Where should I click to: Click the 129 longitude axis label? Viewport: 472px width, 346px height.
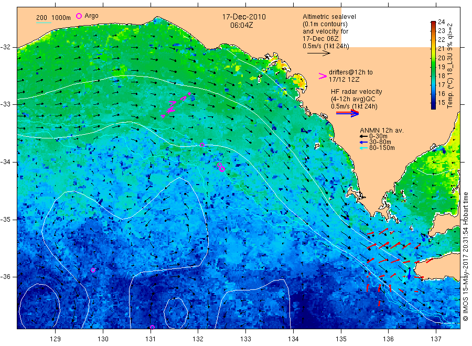56,339
